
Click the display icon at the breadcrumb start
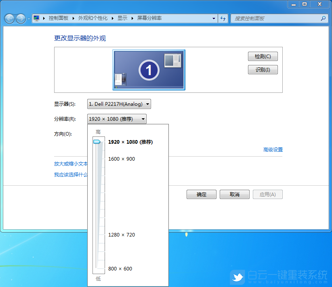(x=36, y=18)
